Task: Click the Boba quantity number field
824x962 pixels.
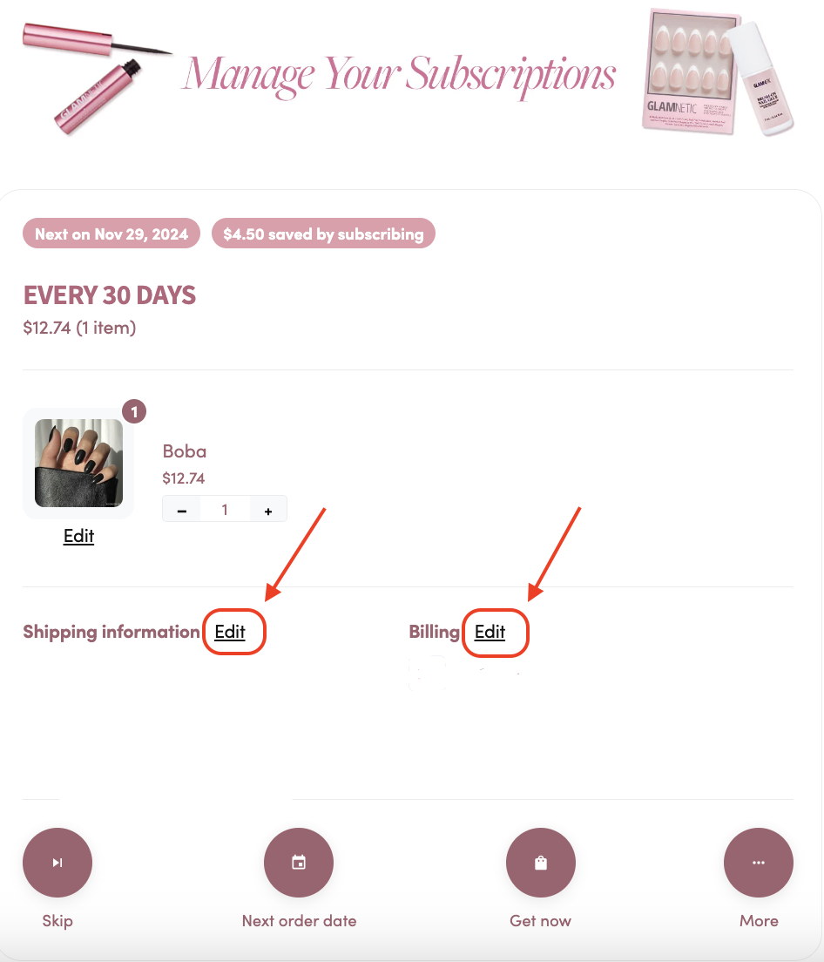Action: click(225, 510)
